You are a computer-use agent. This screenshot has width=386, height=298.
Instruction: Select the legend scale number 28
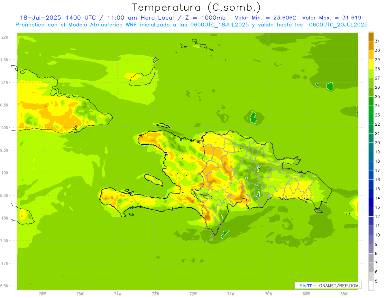377,69
